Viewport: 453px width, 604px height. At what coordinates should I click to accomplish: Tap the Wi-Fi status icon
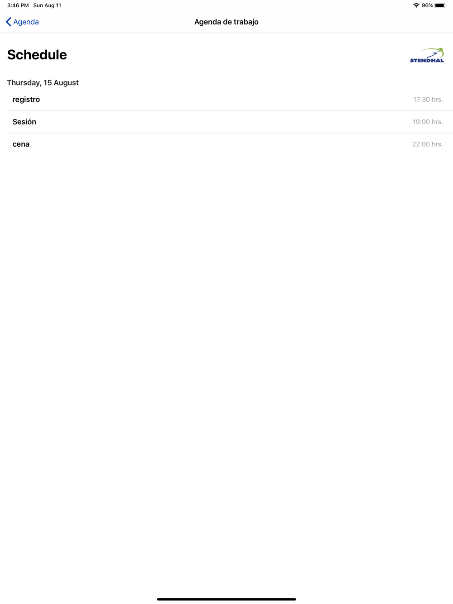click(416, 5)
